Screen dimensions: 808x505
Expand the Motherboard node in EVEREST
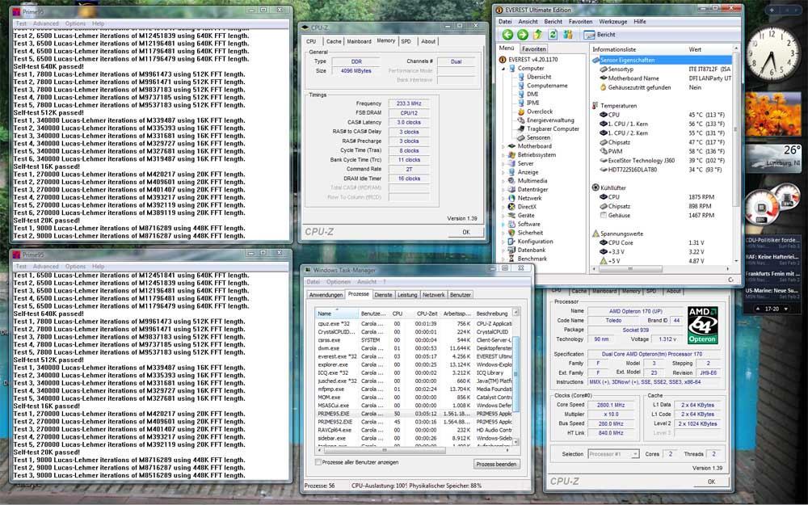point(503,146)
